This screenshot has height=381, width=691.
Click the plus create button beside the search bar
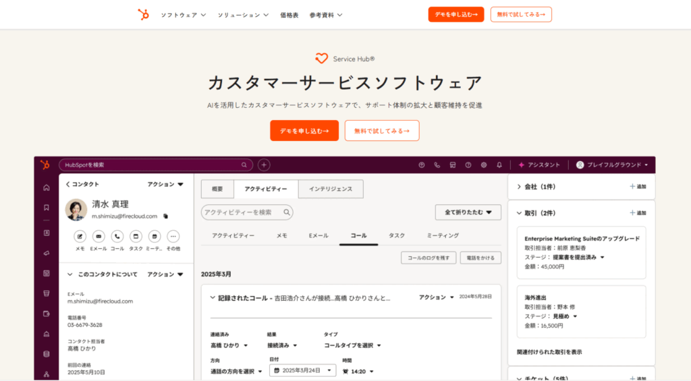click(x=264, y=165)
